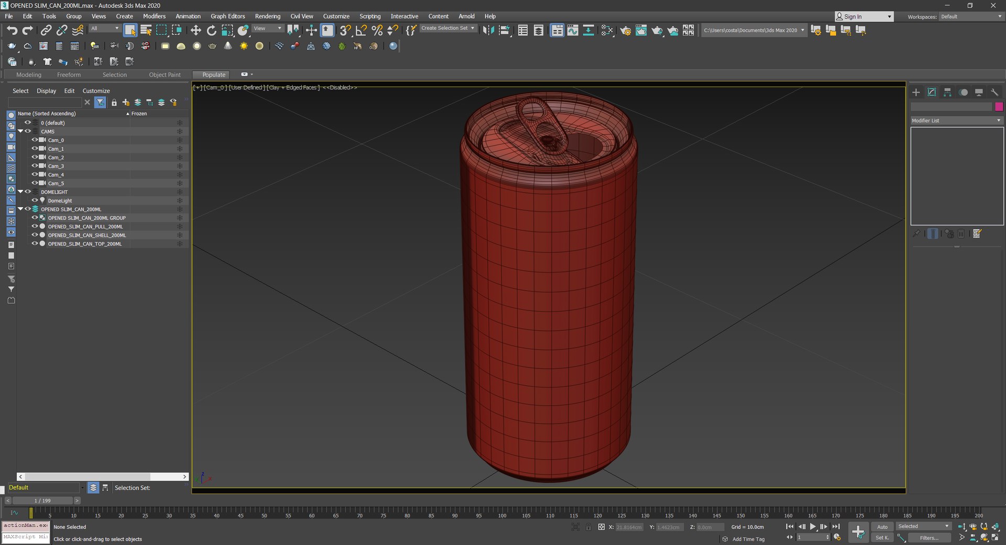
Task: Toggle Frozen state for Cam_1
Action: pos(180,149)
